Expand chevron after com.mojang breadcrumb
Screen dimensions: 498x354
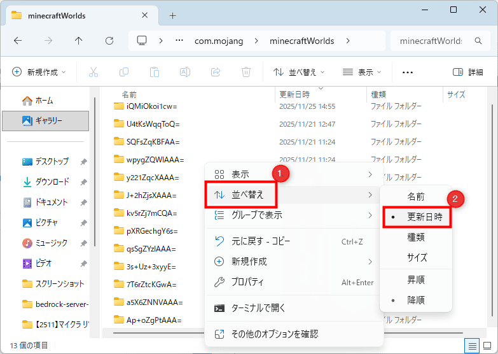[256, 41]
